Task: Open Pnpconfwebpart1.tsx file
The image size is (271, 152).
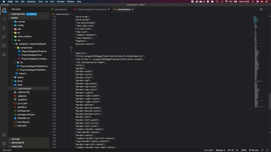Action: pyautogui.click(x=31, y=55)
